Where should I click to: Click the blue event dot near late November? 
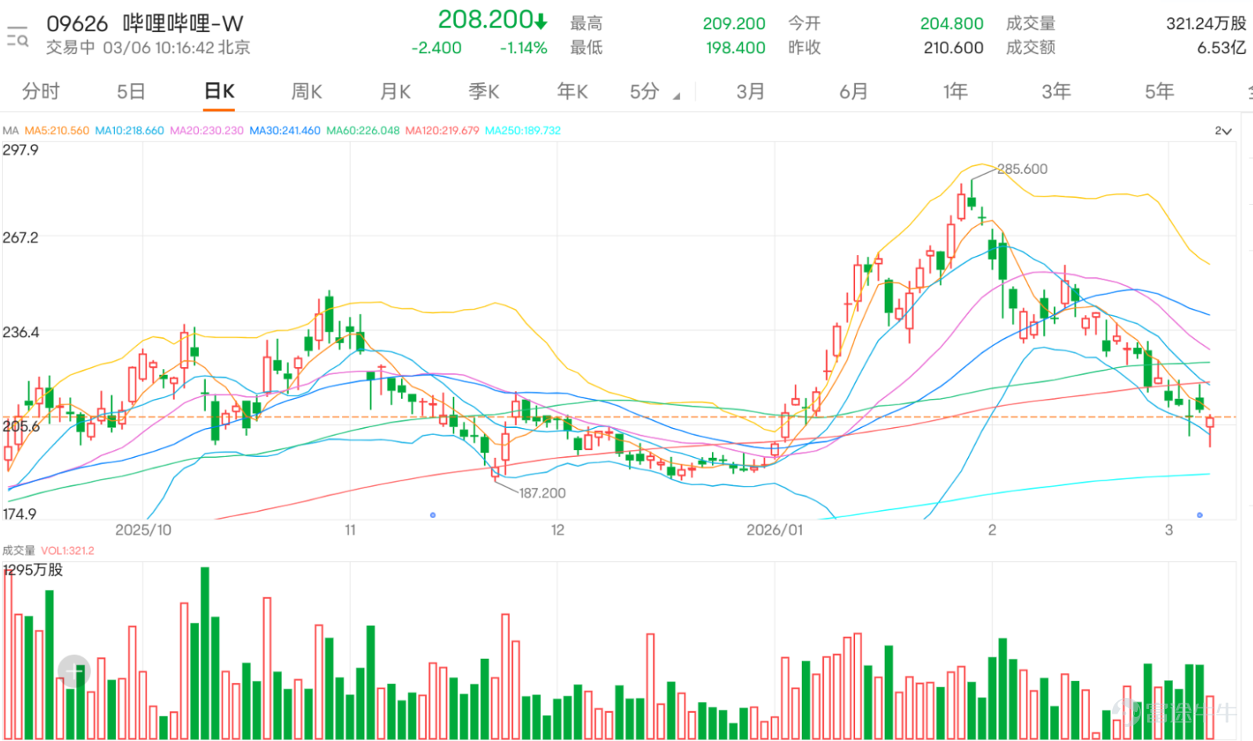432,515
